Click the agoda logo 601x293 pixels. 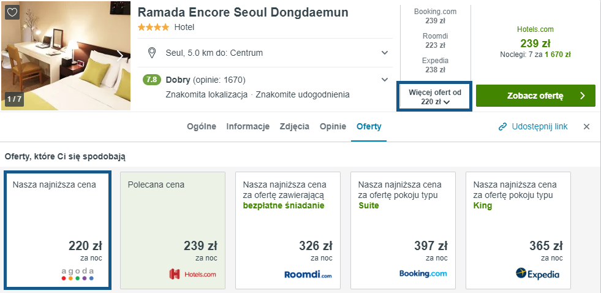pyautogui.click(x=78, y=274)
